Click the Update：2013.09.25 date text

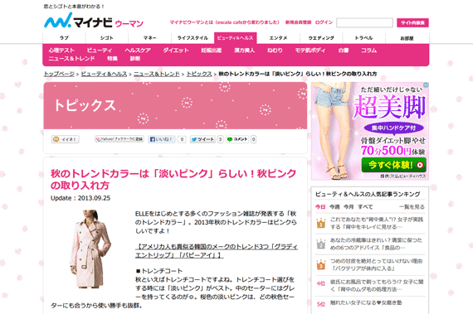coord(80,198)
